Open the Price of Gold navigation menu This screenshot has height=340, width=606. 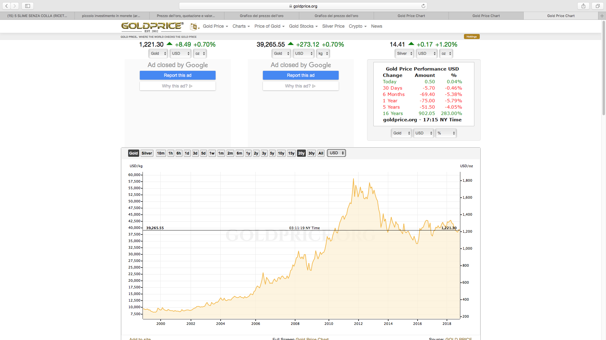coord(269,26)
